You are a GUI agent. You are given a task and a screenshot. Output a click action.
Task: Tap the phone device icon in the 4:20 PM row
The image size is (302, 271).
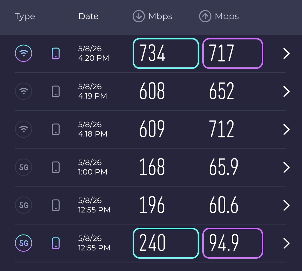pos(56,53)
